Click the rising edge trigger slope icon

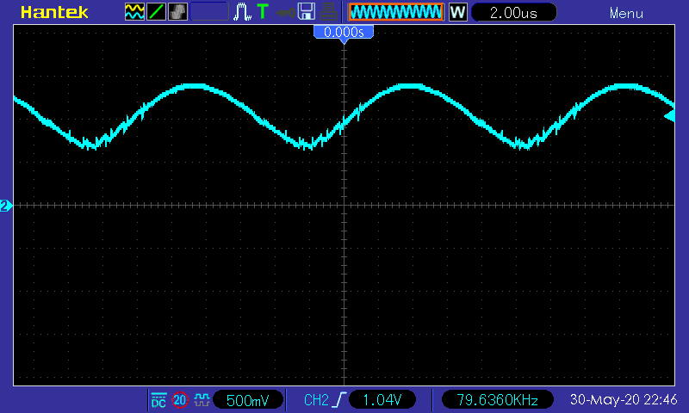coord(338,400)
